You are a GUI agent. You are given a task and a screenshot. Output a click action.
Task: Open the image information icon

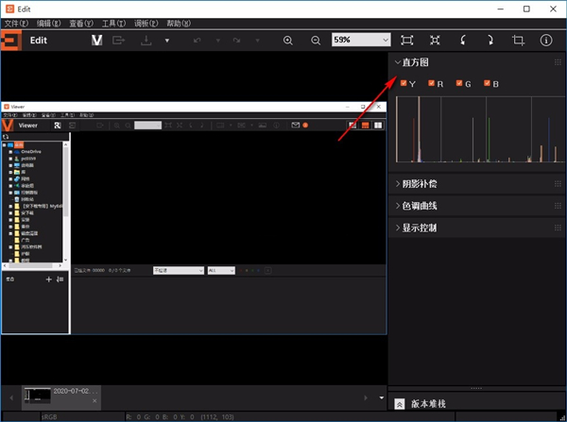pos(546,41)
